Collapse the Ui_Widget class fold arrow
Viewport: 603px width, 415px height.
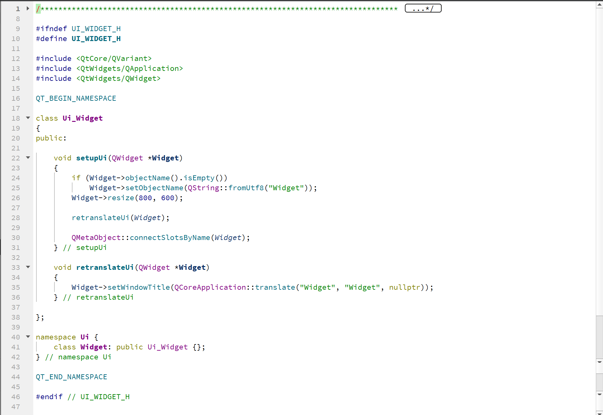click(x=28, y=118)
